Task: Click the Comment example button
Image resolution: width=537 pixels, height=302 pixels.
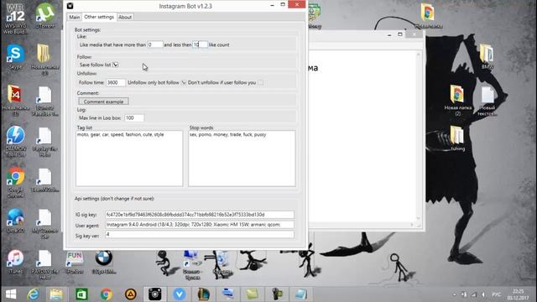Action: [x=103, y=102]
